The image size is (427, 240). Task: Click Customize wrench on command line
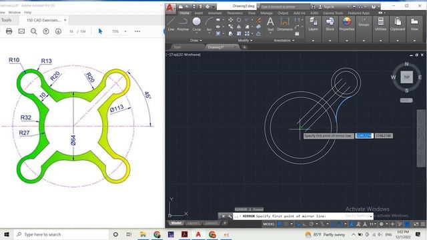[230, 216]
